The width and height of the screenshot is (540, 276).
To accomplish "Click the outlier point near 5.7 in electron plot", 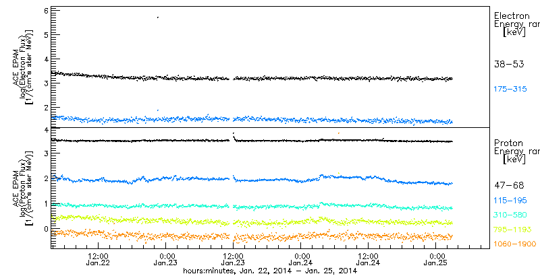I will point(158,17).
